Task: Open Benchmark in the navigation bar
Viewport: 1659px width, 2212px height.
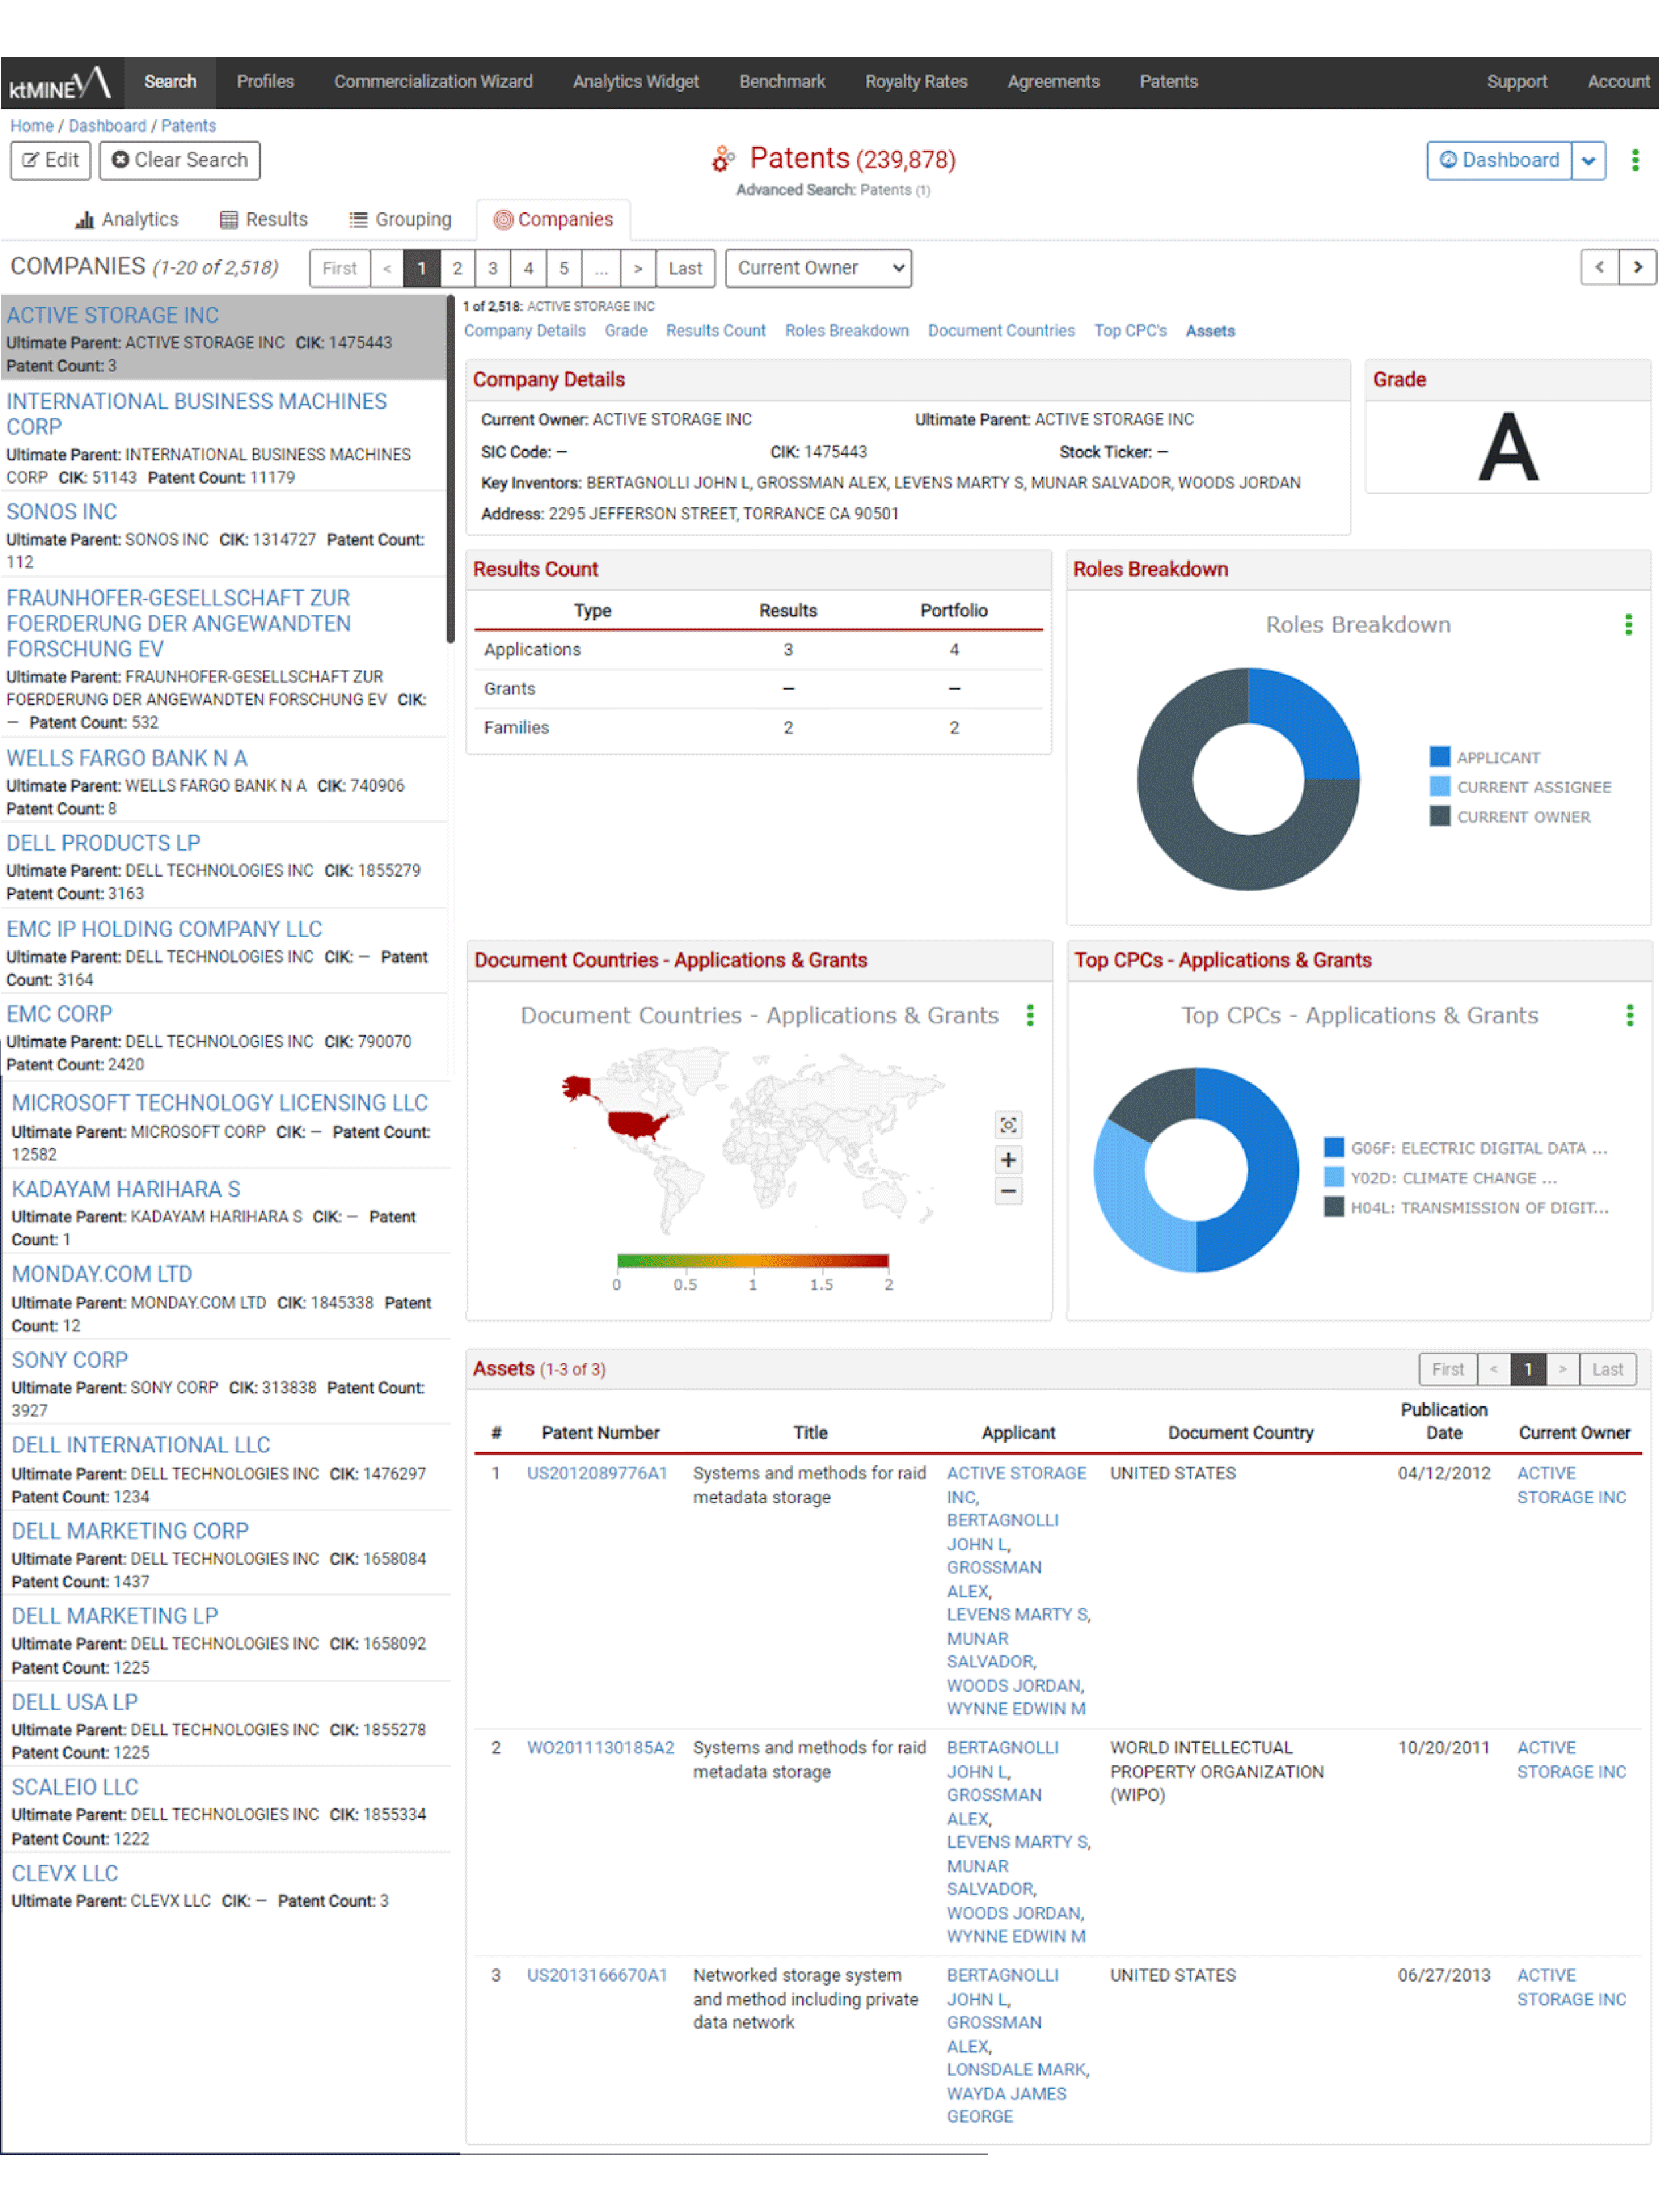Action: click(x=782, y=82)
